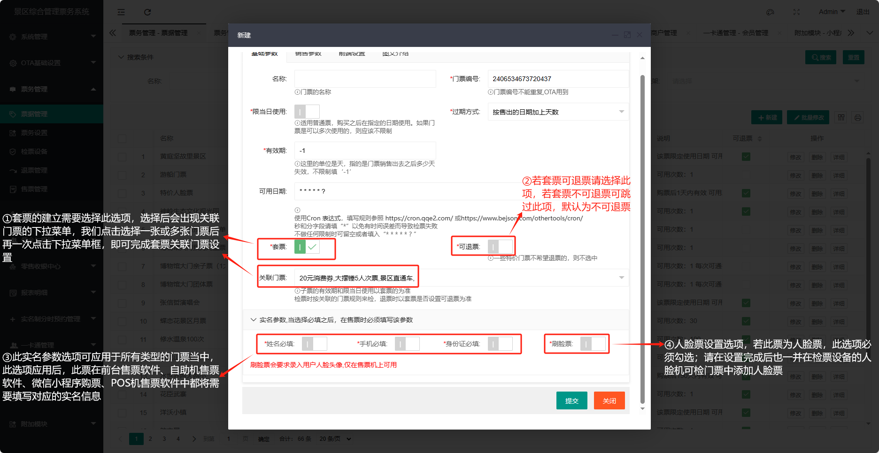Open the Admin user dropdown
This screenshot has height=453, width=879.
click(832, 12)
